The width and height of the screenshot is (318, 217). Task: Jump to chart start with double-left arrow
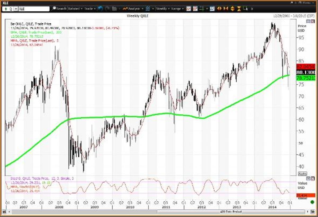(x=4, y=212)
